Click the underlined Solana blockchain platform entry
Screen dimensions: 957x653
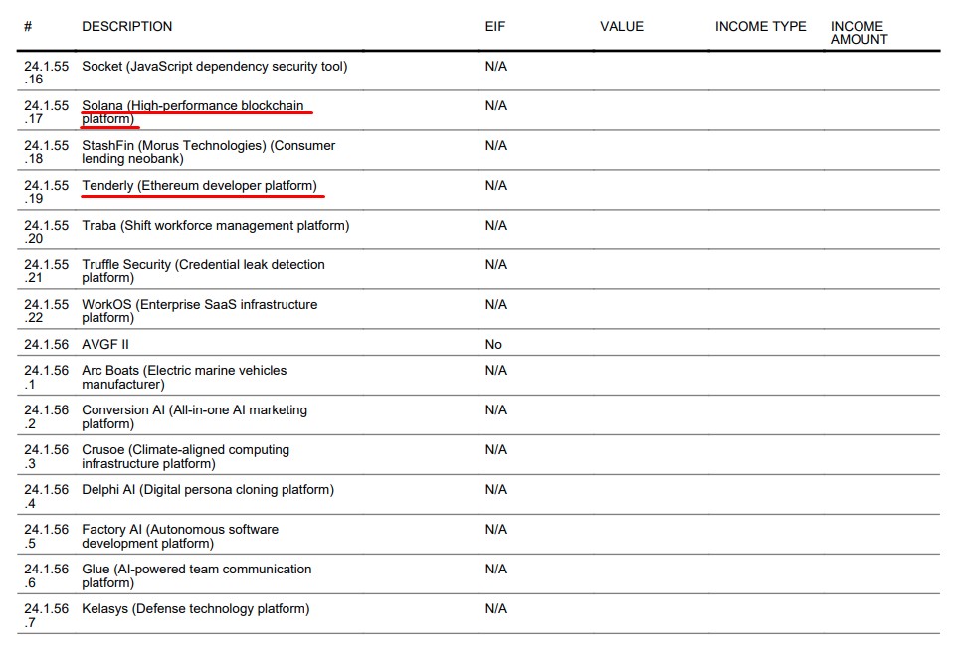(x=193, y=112)
